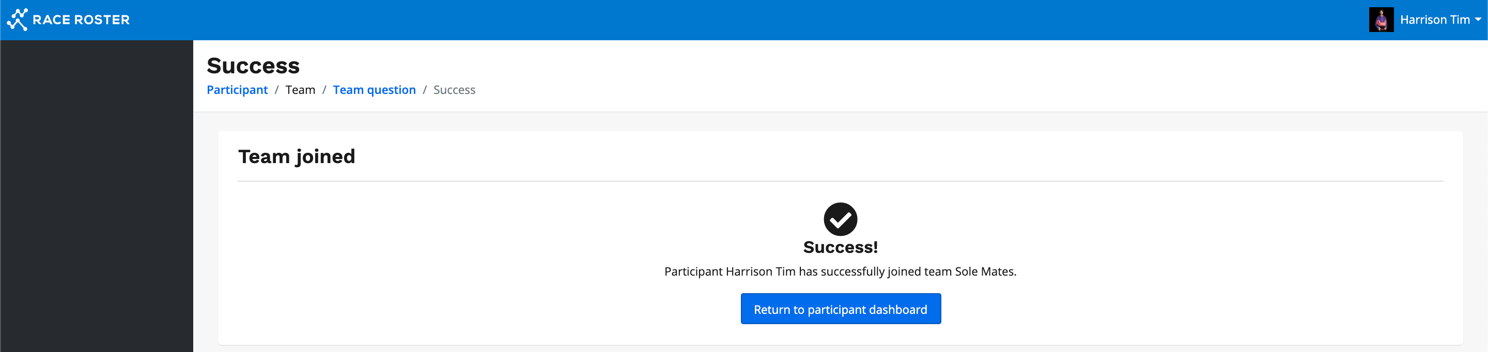
Task: Click the bold Success! confirmation text
Action: tap(840, 247)
